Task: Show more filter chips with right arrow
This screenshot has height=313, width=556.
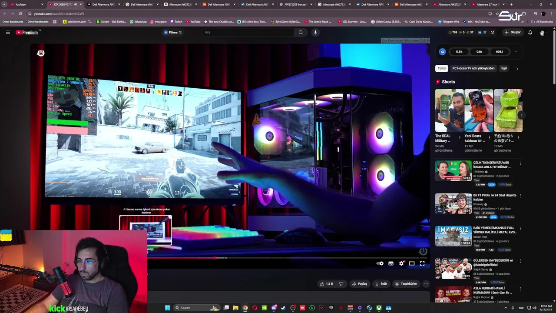Action: point(517,69)
